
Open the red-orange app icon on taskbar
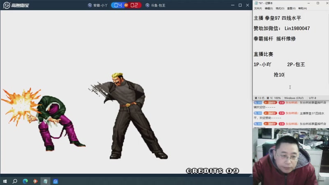pyautogui.click(x=35, y=181)
